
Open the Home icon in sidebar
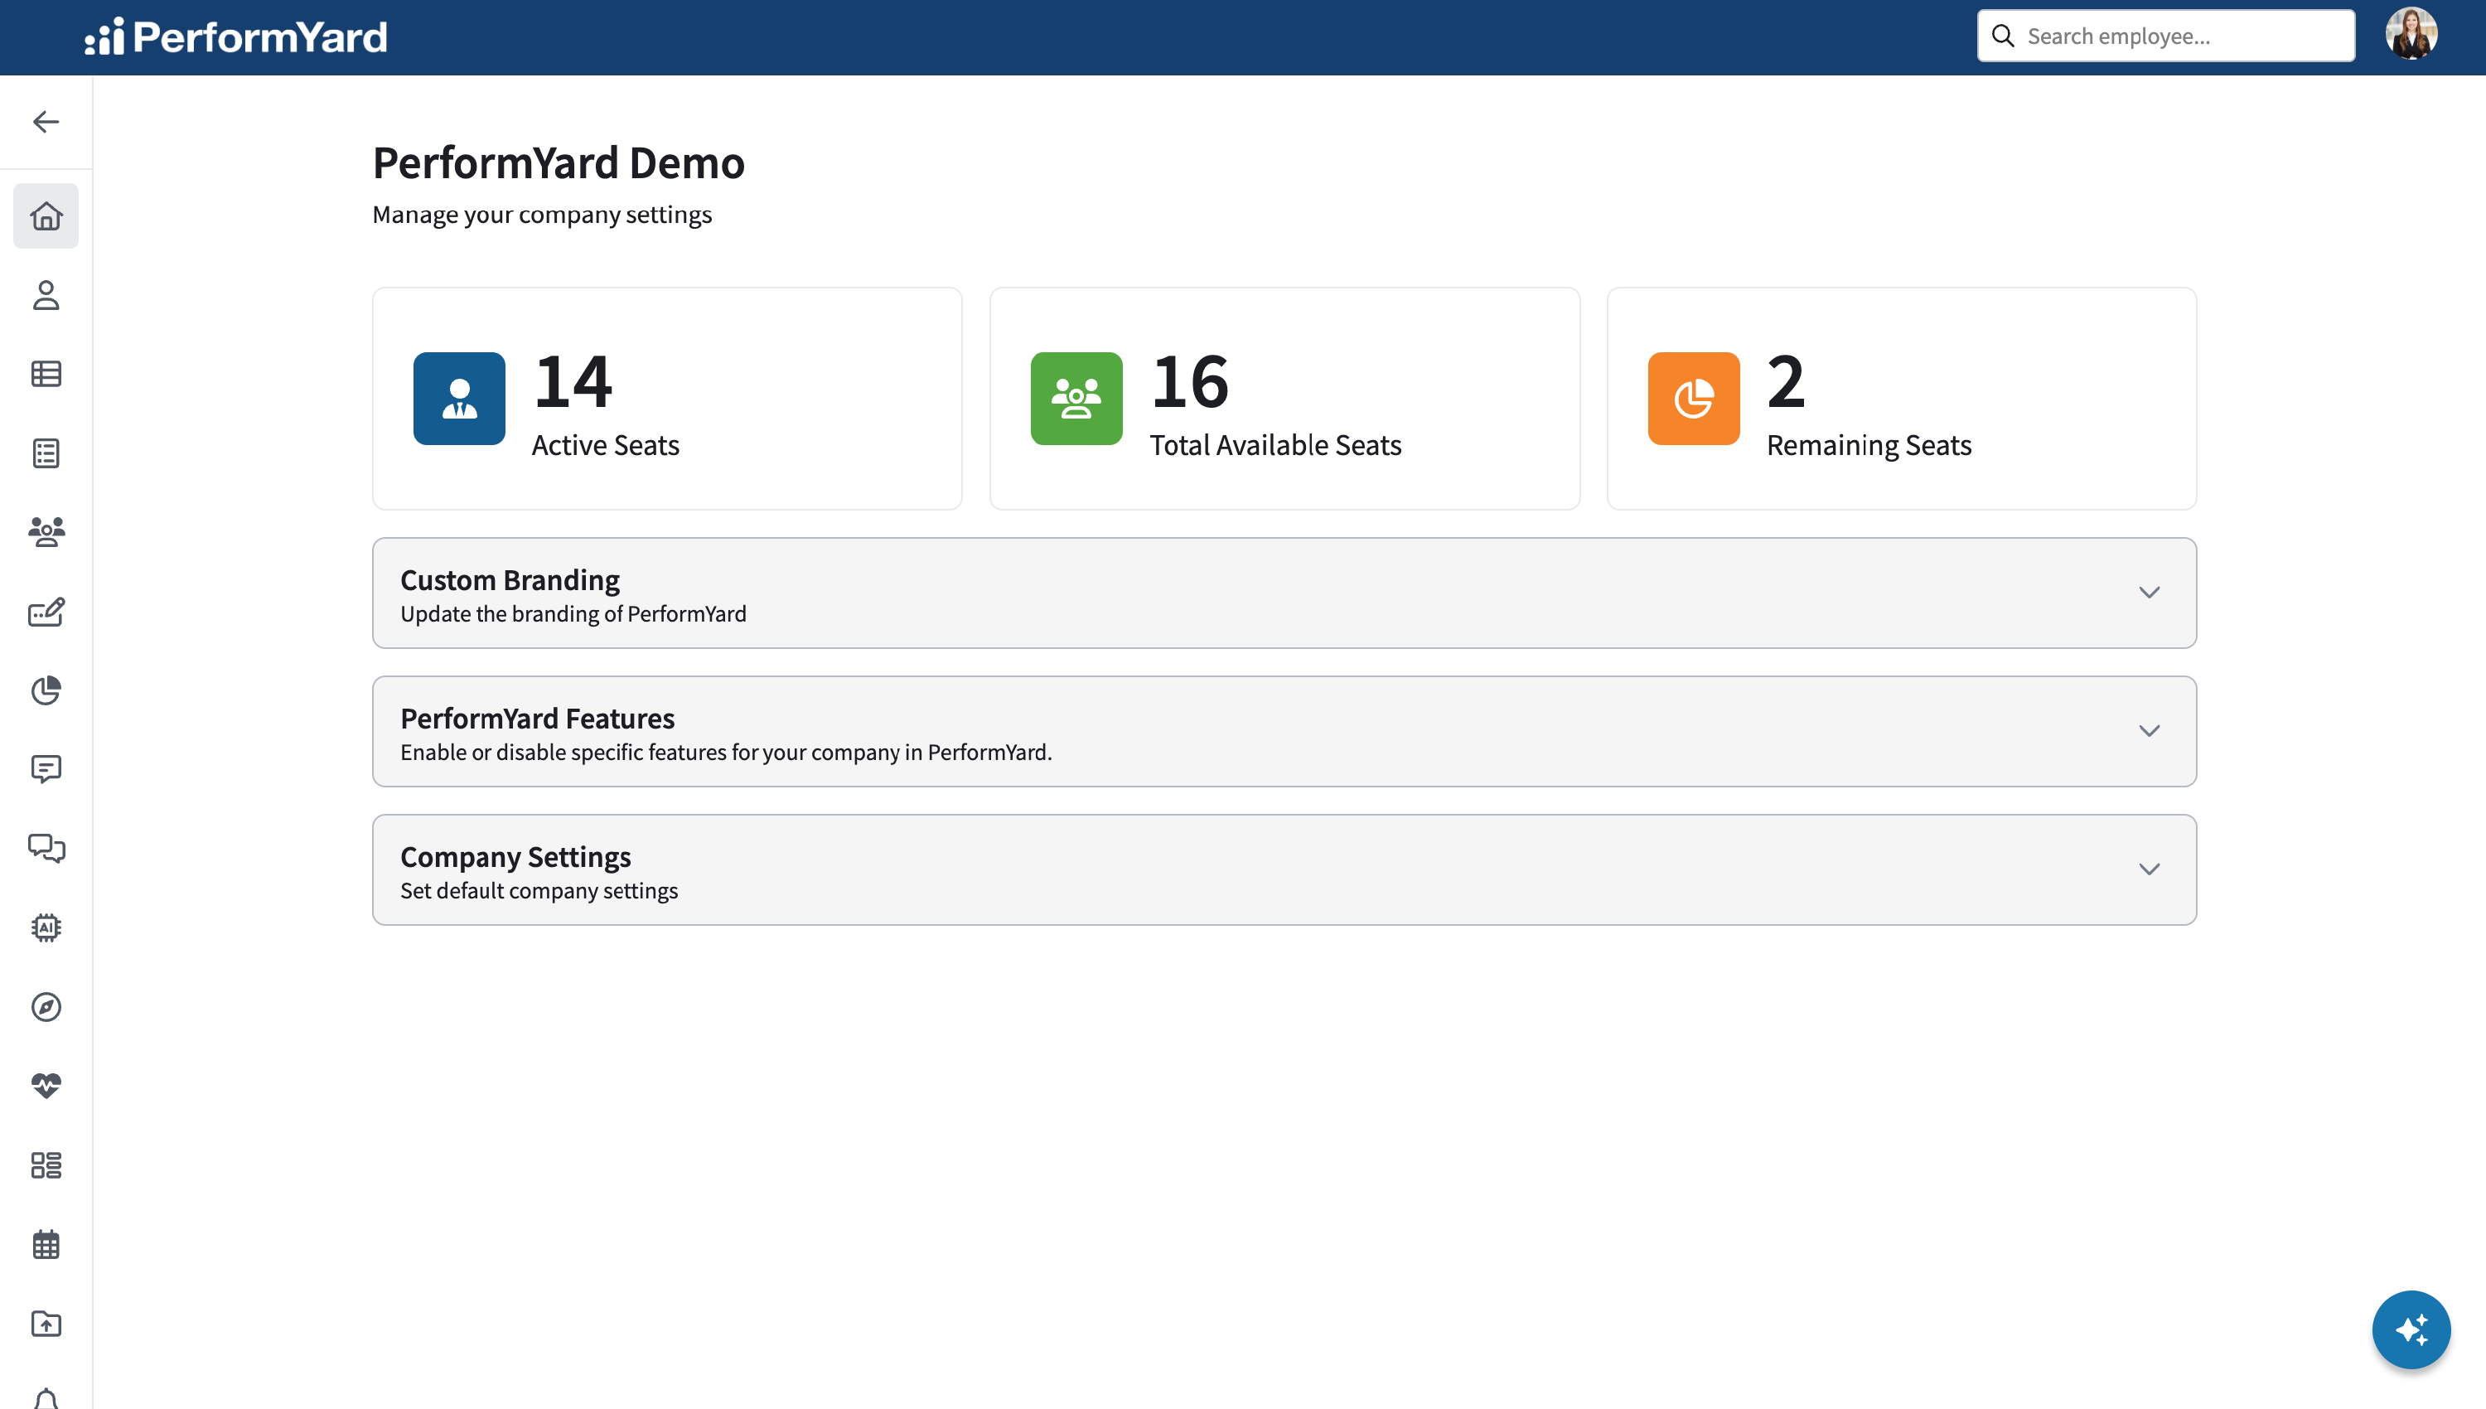tap(46, 215)
